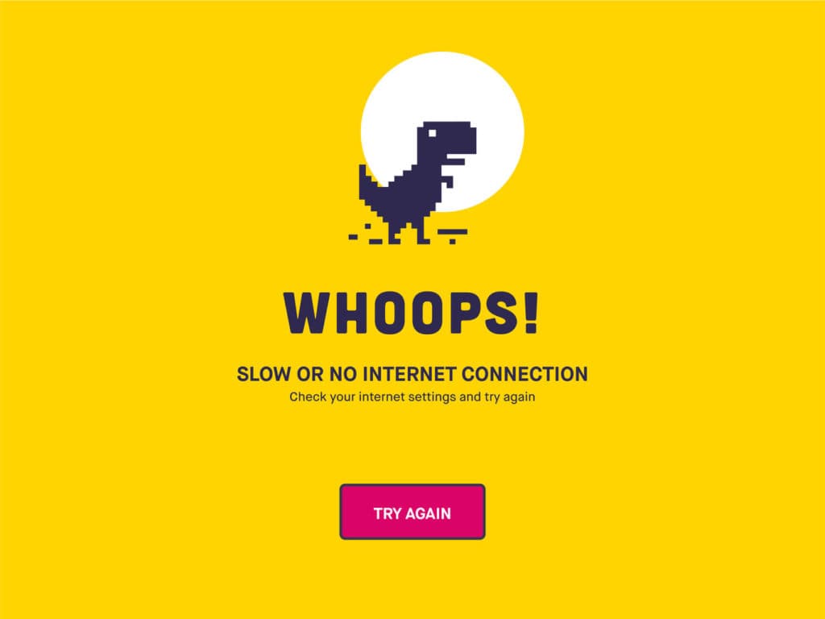
Task: Select the word INTERNET in the bold subtitle
Action: point(410,374)
